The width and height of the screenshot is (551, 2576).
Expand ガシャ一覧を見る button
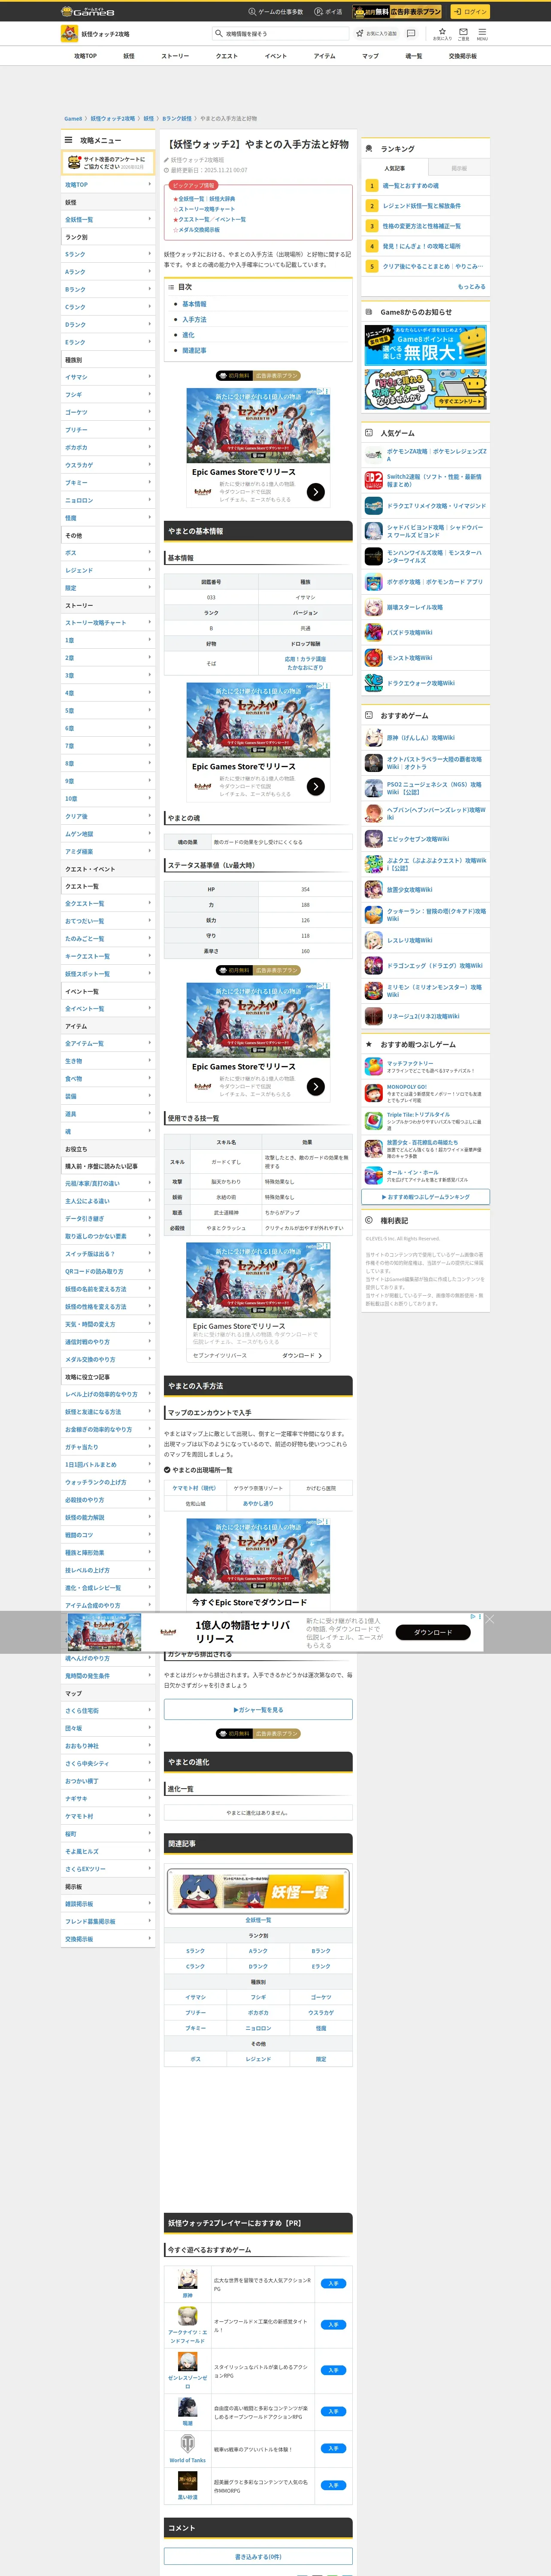[x=258, y=1710]
